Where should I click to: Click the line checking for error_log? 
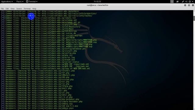tap(38, 57)
